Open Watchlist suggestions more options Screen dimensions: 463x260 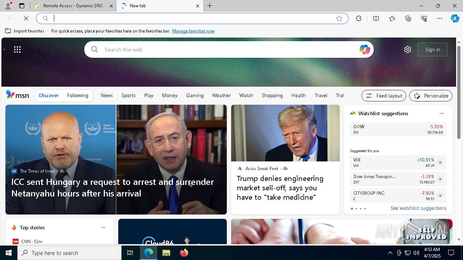tap(441, 113)
